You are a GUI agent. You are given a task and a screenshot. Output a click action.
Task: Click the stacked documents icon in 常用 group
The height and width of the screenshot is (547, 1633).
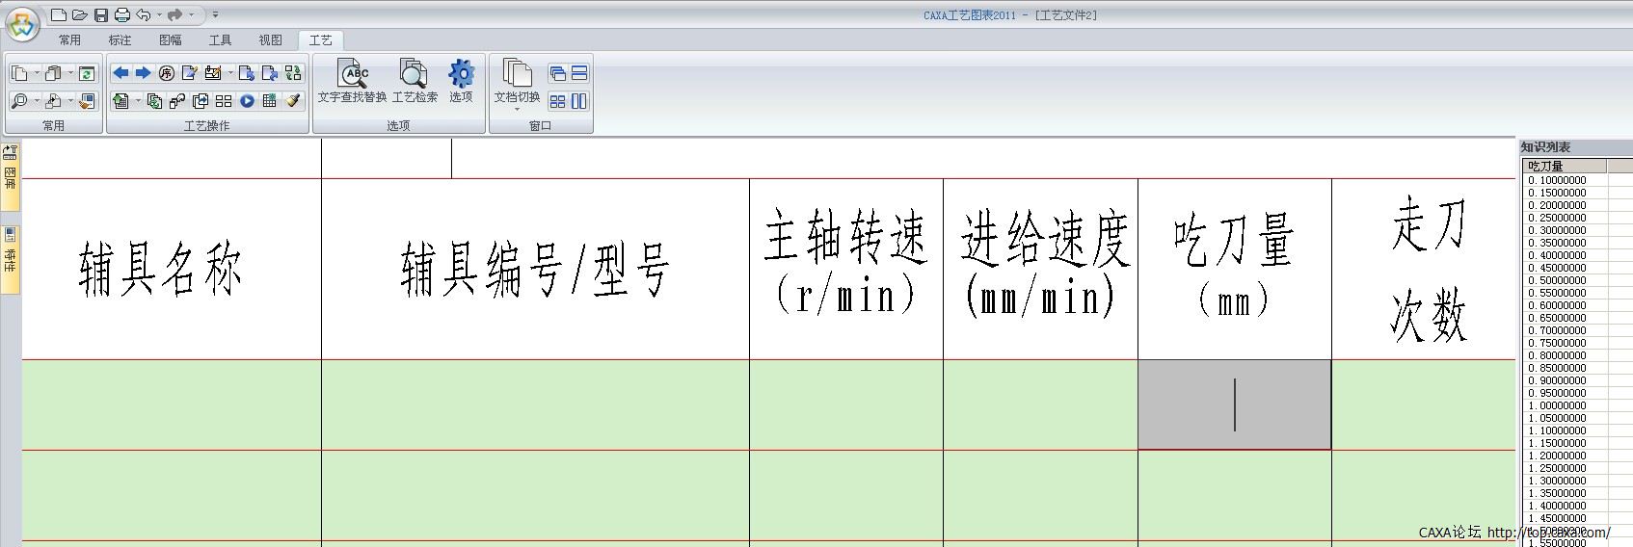(x=53, y=73)
